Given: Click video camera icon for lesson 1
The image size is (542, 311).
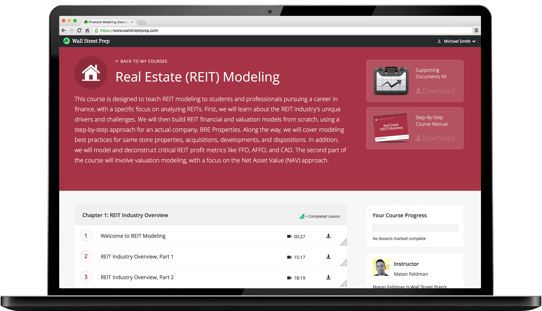Looking at the screenshot, I should pos(289,236).
